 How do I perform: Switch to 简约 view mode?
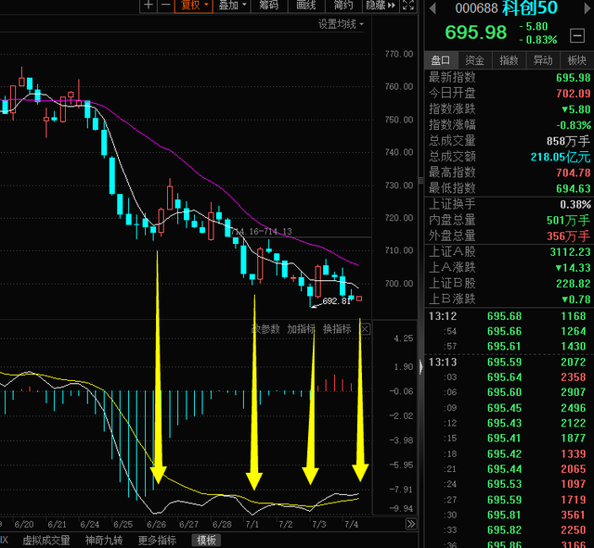[343, 6]
